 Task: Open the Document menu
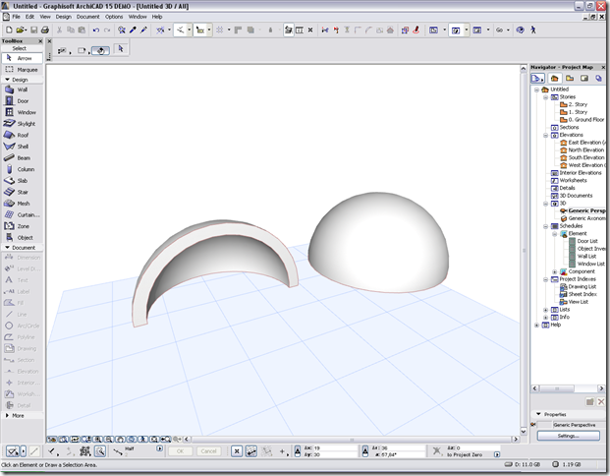(x=88, y=17)
